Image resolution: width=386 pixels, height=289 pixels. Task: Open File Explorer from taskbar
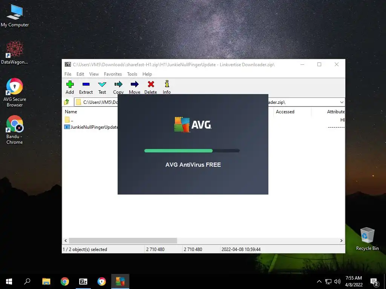click(x=46, y=281)
